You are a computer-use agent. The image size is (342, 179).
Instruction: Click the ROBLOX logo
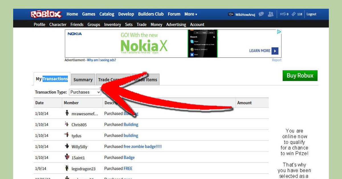46,14
